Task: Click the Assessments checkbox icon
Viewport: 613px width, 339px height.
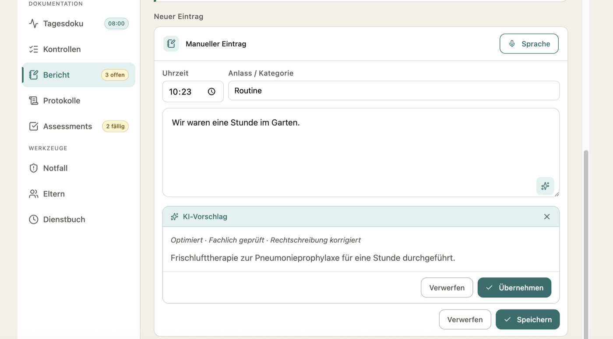Action: 34,126
